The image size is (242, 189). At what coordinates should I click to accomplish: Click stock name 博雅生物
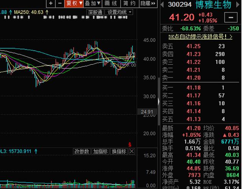tap(214, 5)
